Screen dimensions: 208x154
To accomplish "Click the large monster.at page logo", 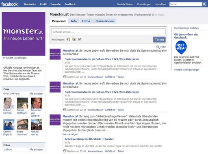I will (x=24, y=34).
